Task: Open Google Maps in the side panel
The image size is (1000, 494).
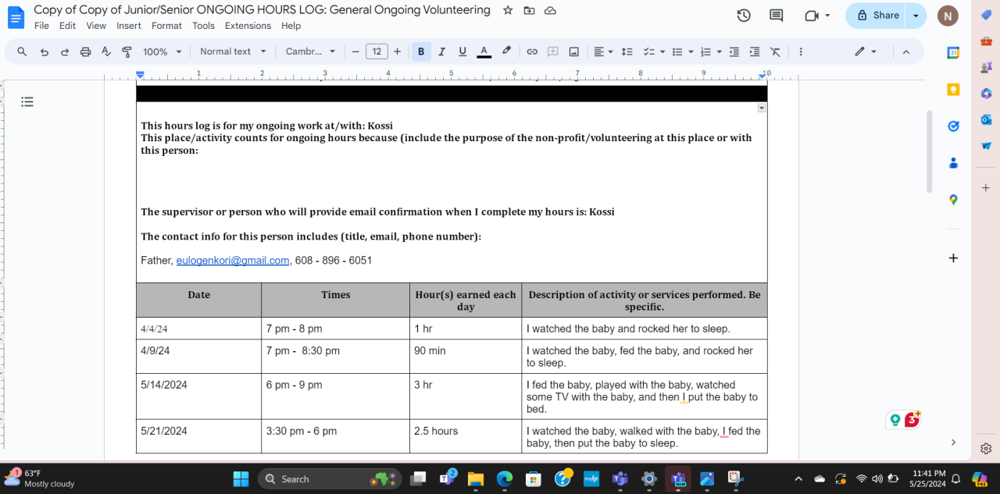Action: 953,200
